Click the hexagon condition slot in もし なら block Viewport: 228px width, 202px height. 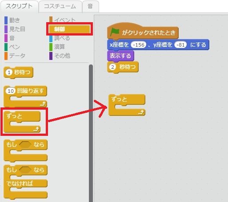click(x=25, y=145)
